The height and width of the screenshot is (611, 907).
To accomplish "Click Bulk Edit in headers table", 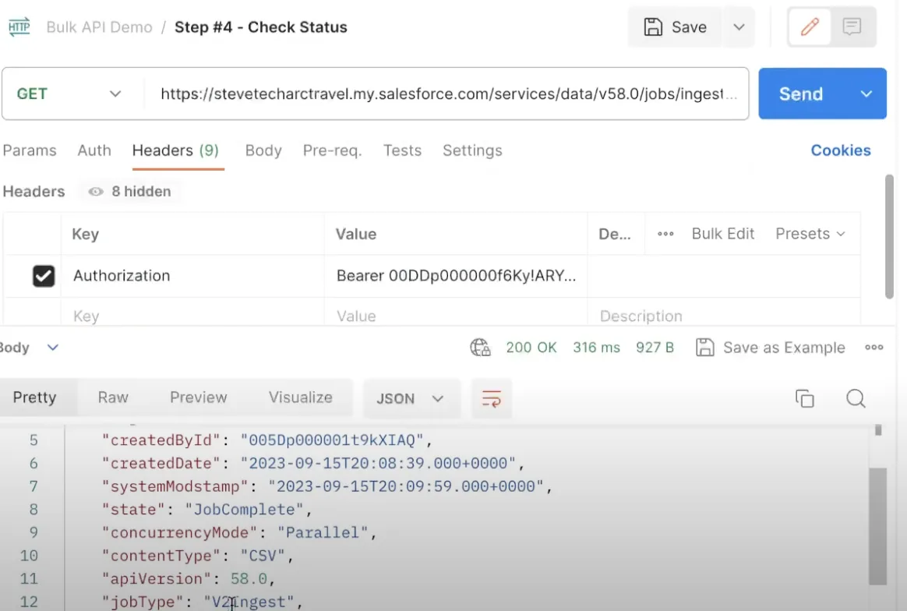I will tap(723, 234).
